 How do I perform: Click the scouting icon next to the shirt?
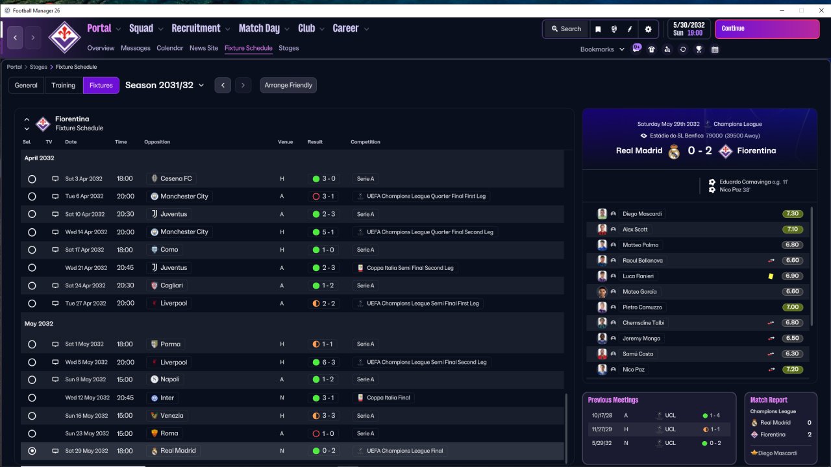667,49
